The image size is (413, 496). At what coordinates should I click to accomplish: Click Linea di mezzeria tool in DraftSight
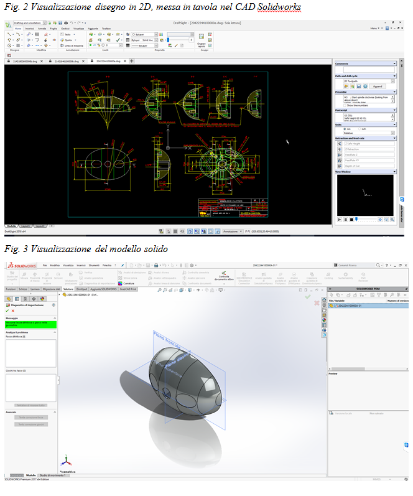[72, 46]
